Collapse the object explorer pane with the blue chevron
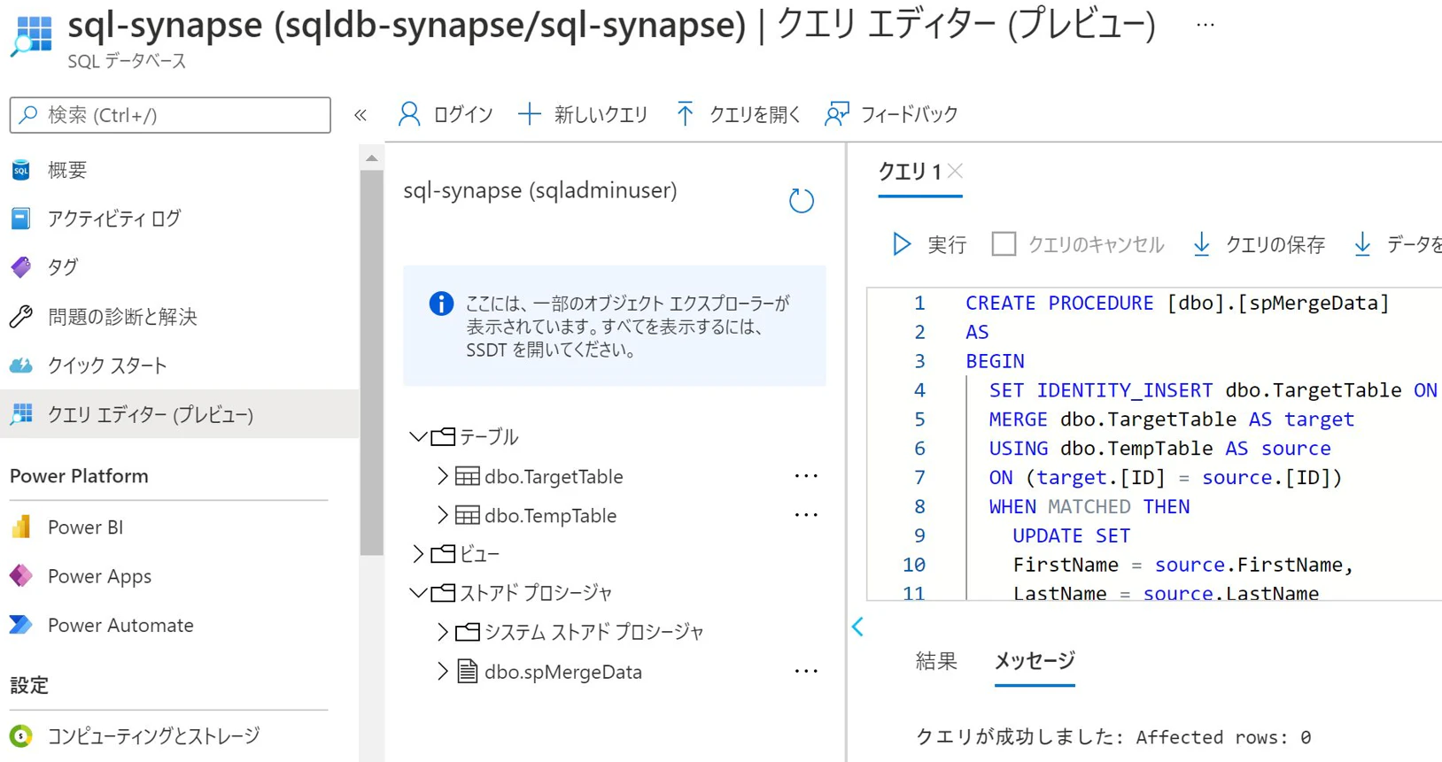Screen dimensions: 1442x762 click(x=857, y=627)
